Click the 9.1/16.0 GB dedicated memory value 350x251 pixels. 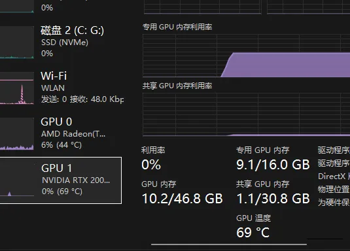(273, 165)
